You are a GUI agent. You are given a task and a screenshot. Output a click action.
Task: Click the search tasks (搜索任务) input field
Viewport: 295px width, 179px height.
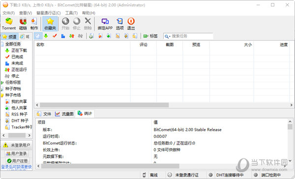(x=192, y=36)
